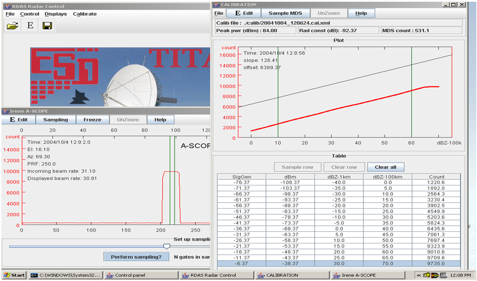The width and height of the screenshot is (477, 281).
Task: Click the Edit button in Irene A-SCOPE
Action: 19,119
